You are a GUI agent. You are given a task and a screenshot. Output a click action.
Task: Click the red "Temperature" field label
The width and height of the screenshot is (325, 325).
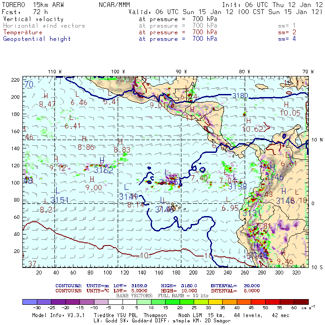pos(22,32)
